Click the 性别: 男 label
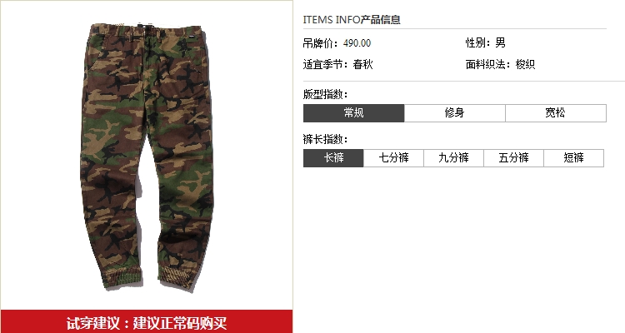 pyautogui.click(x=486, y=42)
